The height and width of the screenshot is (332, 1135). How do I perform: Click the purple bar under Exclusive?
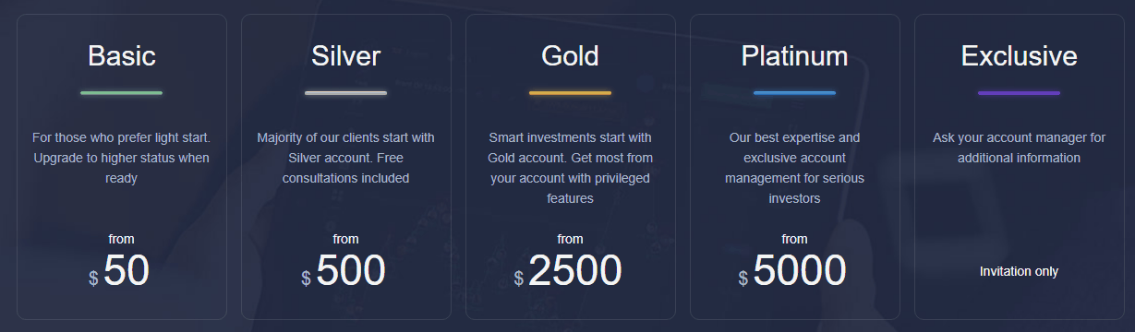(1019, 93)
